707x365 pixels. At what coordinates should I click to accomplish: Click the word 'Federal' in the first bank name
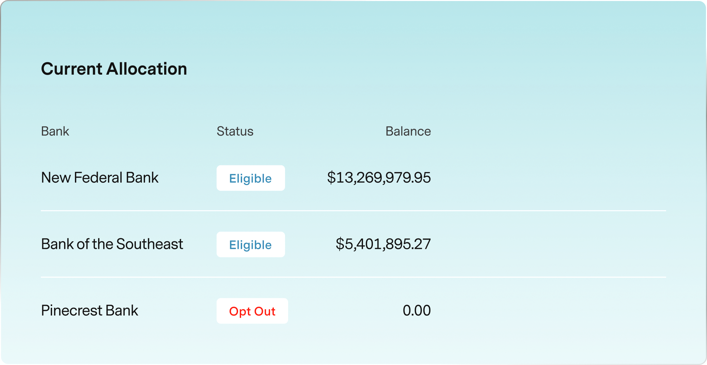click(98, 178)
